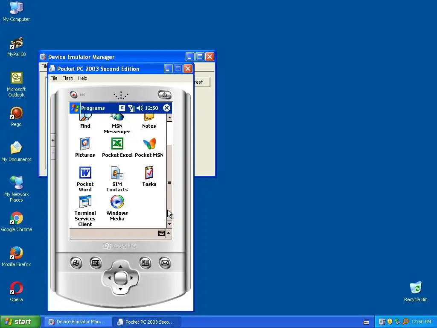Launch Opera from desktop
Image resolution: width=437 pixels, height=328 pixels.
pyautogui.click(x=16, y=292)
